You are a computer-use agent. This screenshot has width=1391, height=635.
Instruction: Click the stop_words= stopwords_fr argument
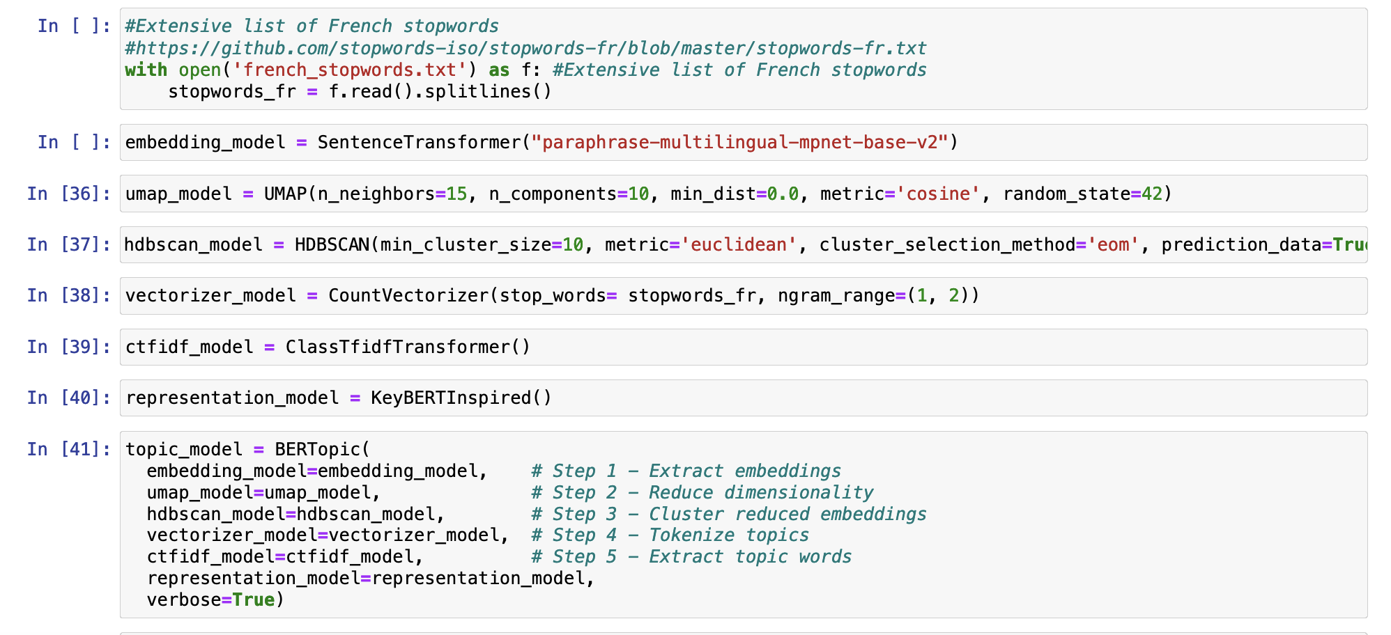[x=628, y=296]
